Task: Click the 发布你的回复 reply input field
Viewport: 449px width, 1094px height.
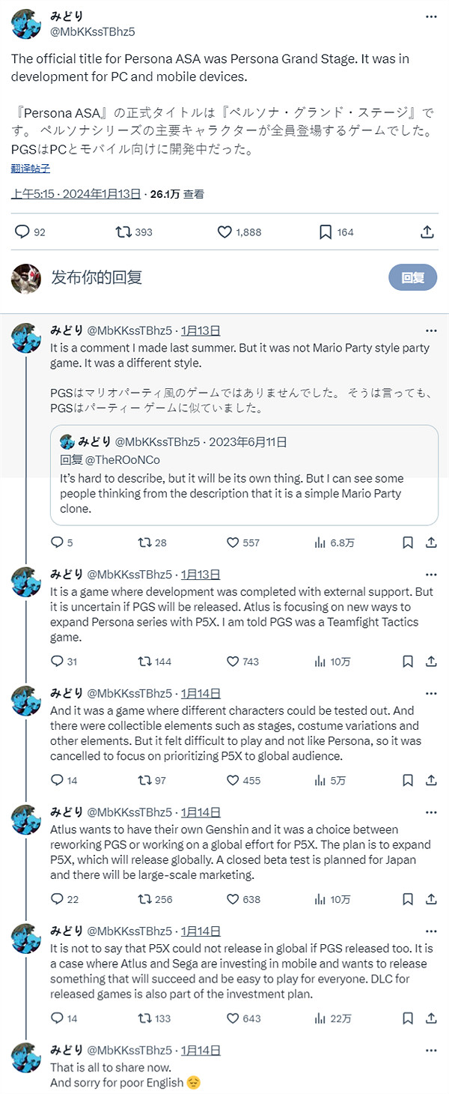Action: (210, 277)
